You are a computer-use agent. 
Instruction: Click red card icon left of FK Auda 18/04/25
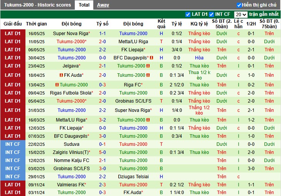pyautogui.click(x=61, y=75)
